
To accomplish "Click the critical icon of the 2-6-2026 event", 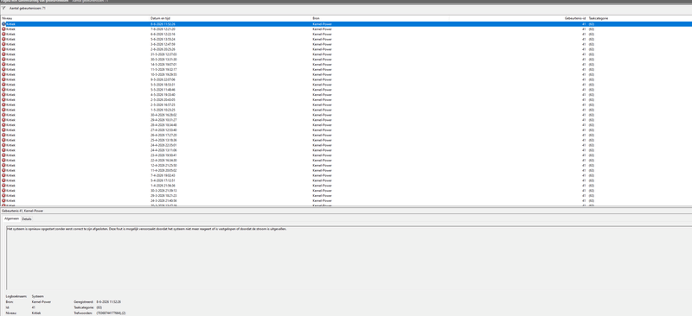I will 4,49.
